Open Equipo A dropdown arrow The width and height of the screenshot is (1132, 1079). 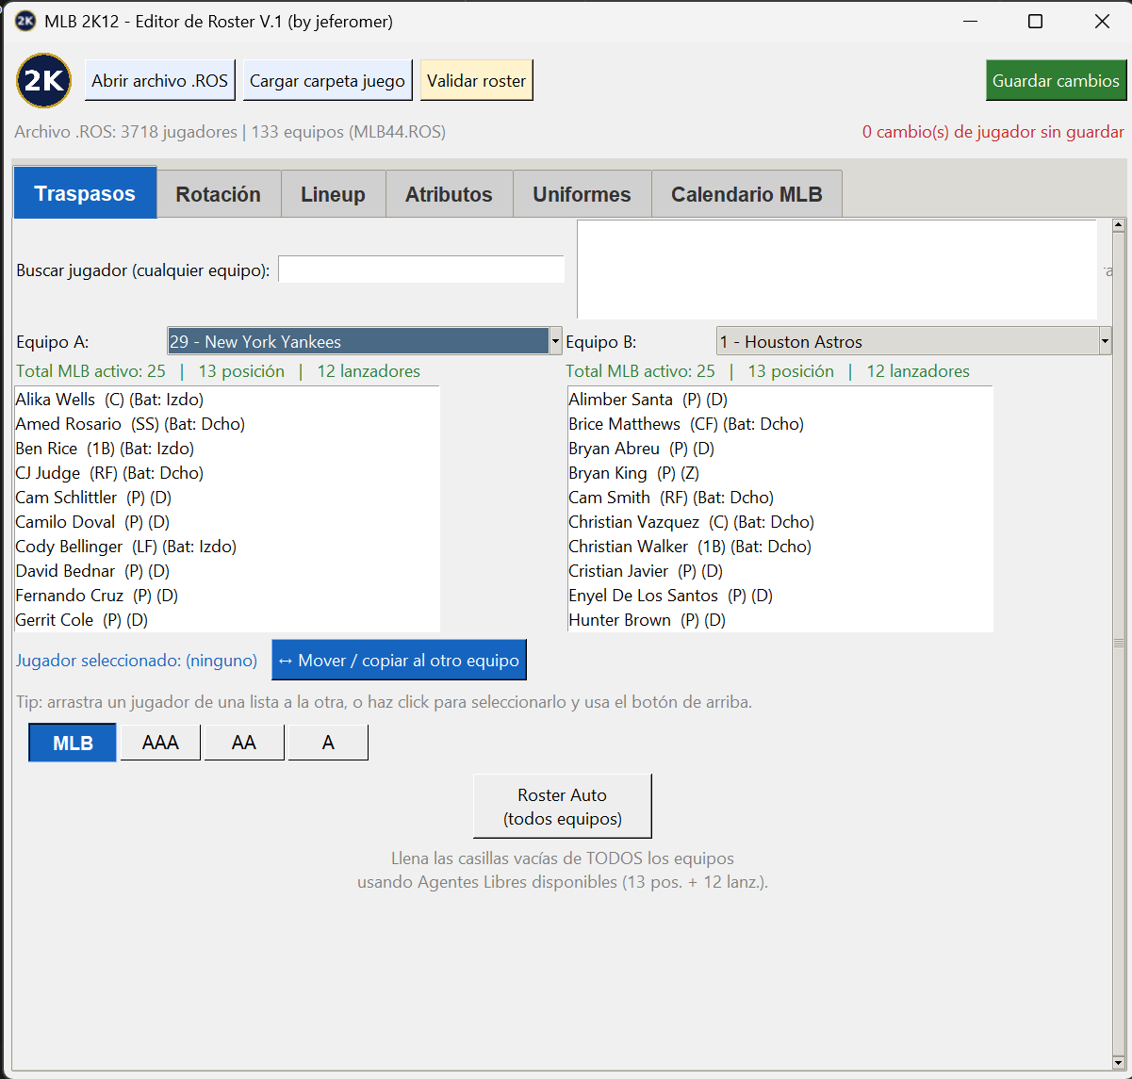click(555, 341)
